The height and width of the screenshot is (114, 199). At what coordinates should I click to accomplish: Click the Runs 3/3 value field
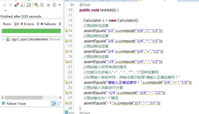pos(17,24)
